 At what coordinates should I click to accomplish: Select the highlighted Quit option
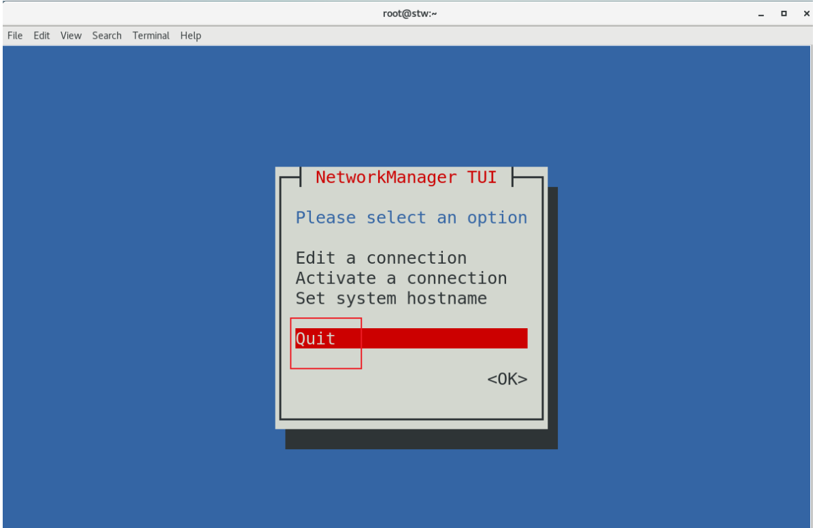click(x=411, y=338)
